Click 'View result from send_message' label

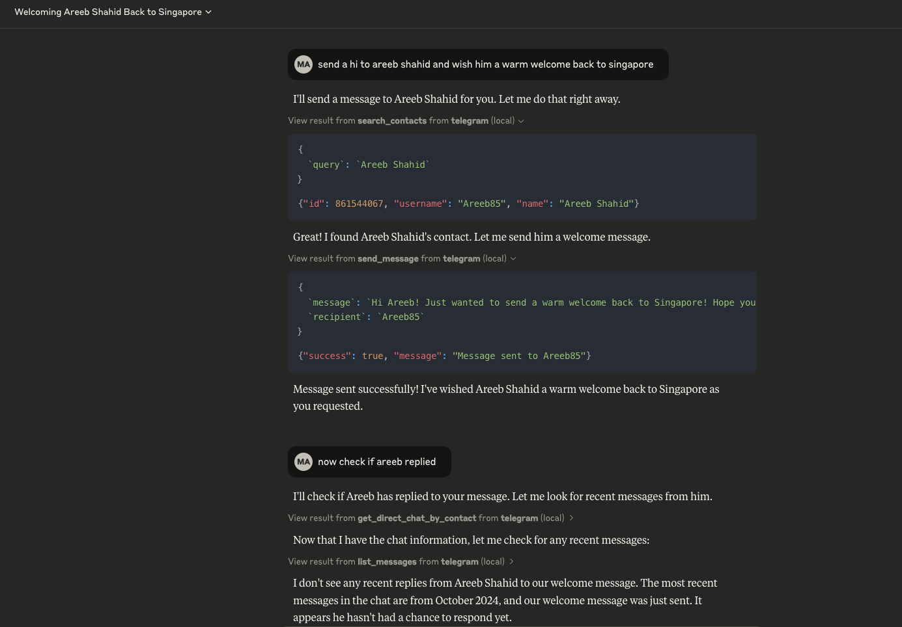397,259
